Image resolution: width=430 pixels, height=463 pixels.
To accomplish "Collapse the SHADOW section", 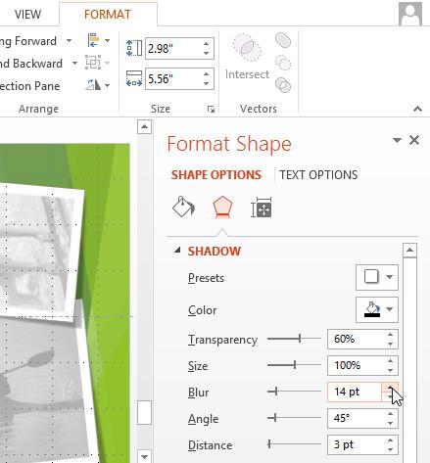I will (177, 251).
